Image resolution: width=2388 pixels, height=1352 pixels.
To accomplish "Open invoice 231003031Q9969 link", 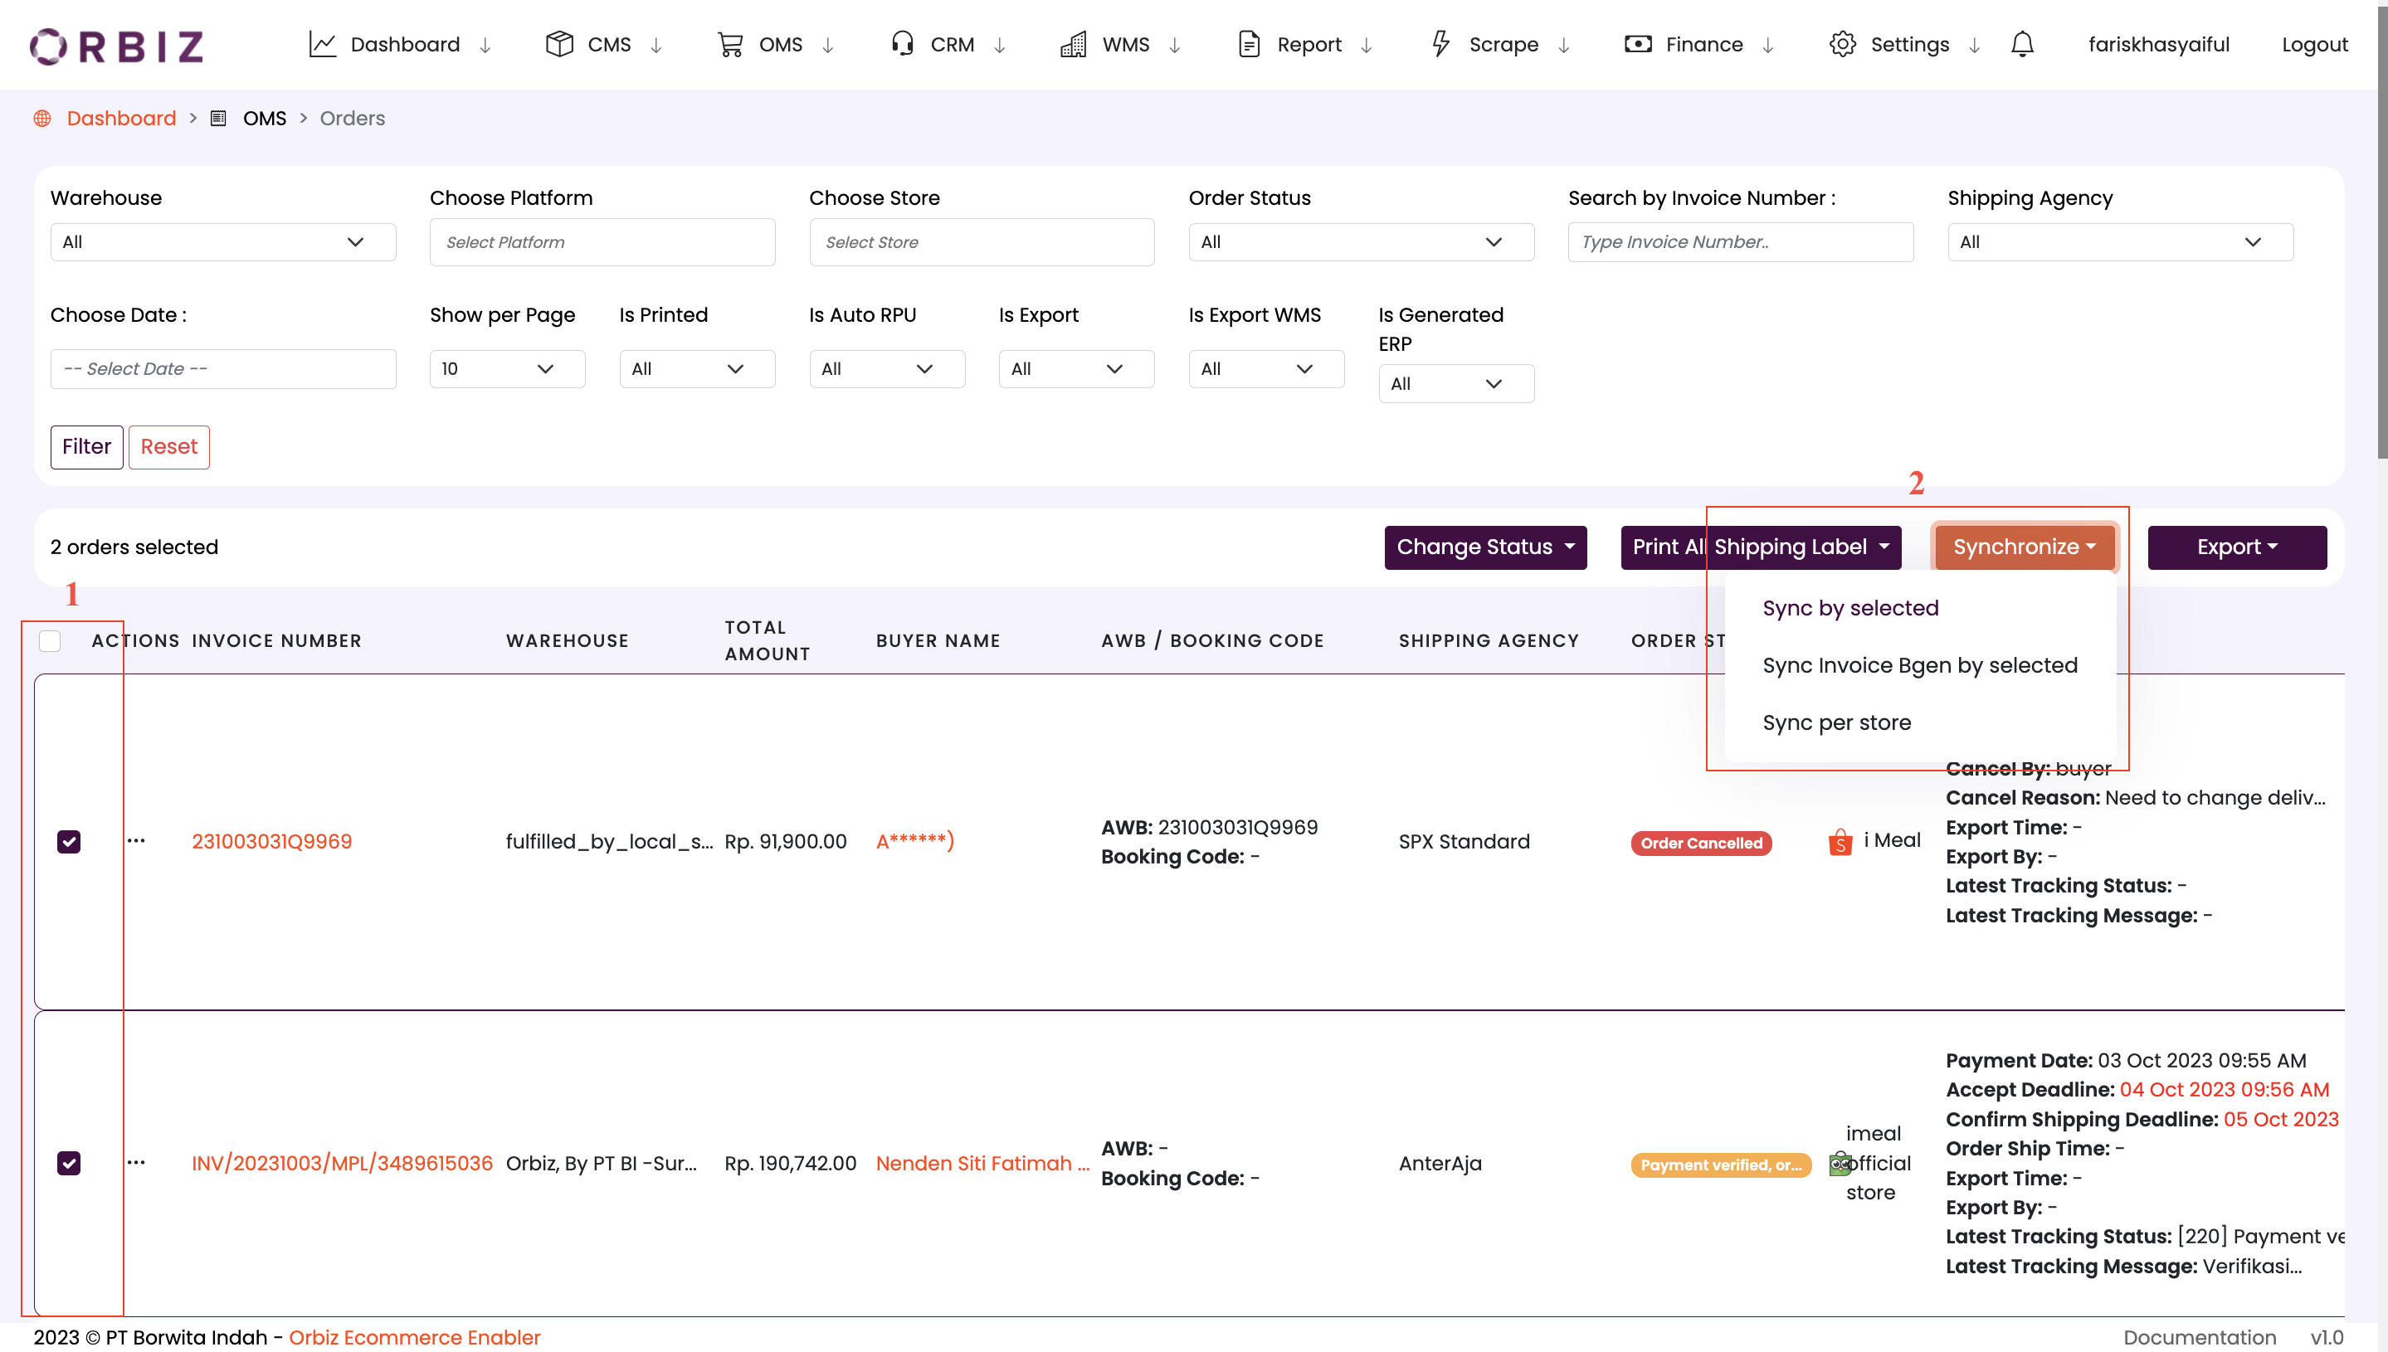I will tap(271, 841).
